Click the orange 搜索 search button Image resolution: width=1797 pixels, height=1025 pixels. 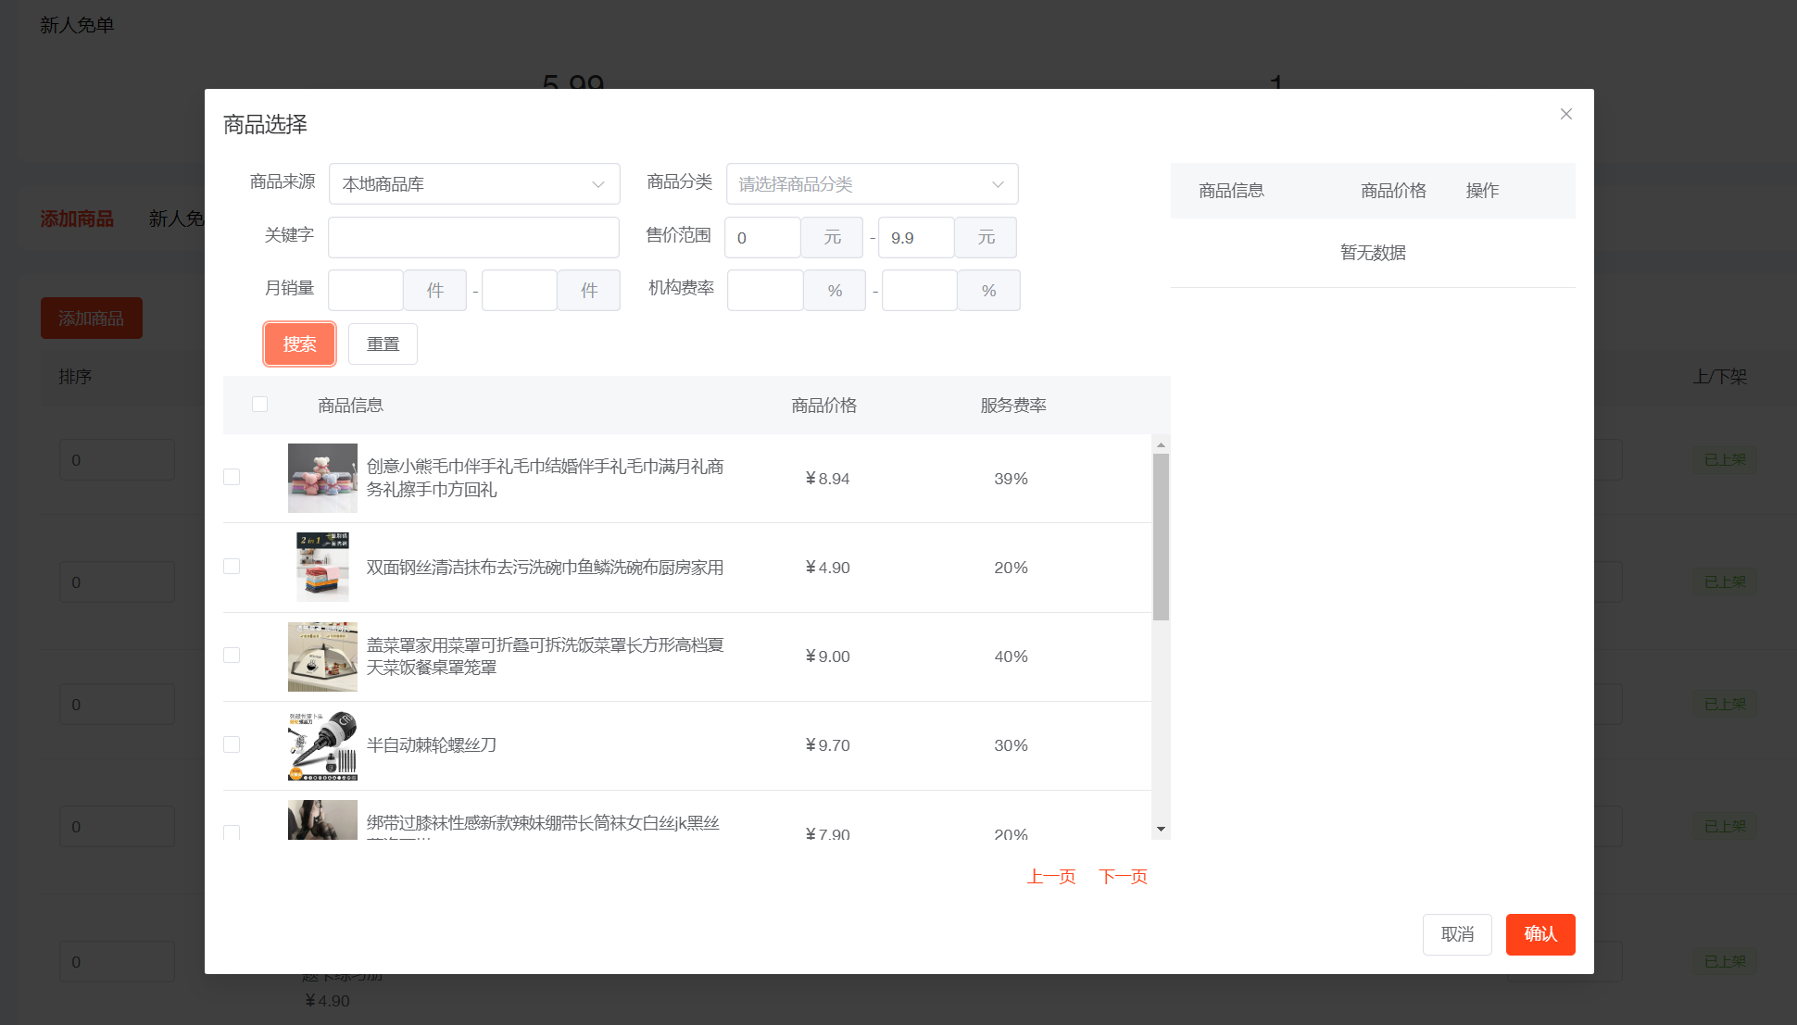[299, 344]
